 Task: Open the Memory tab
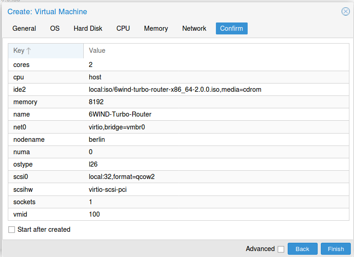pos(156,28)
